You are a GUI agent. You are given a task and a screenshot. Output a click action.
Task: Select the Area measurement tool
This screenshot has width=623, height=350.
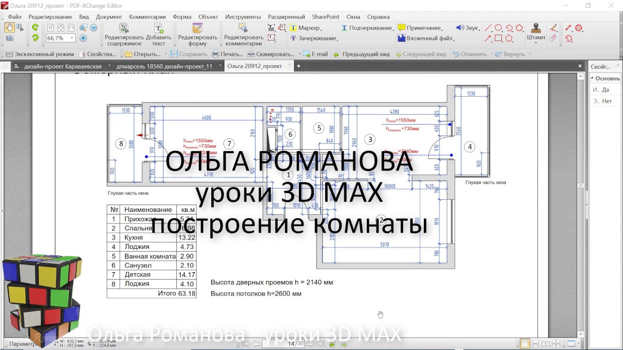pyautogui.click(x=579, y=28)
